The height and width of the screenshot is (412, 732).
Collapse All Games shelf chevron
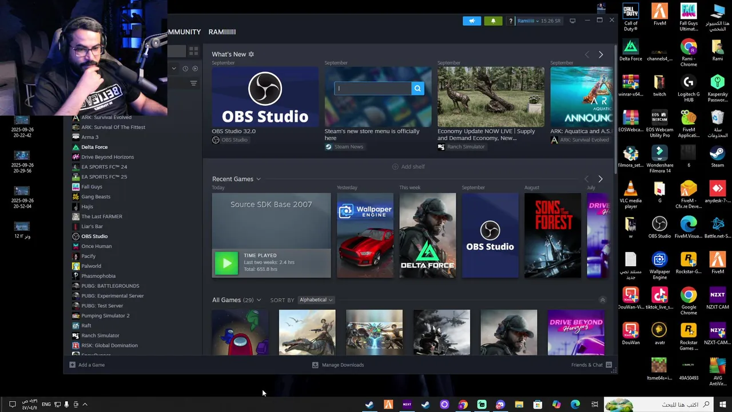[x=602, y=300]
